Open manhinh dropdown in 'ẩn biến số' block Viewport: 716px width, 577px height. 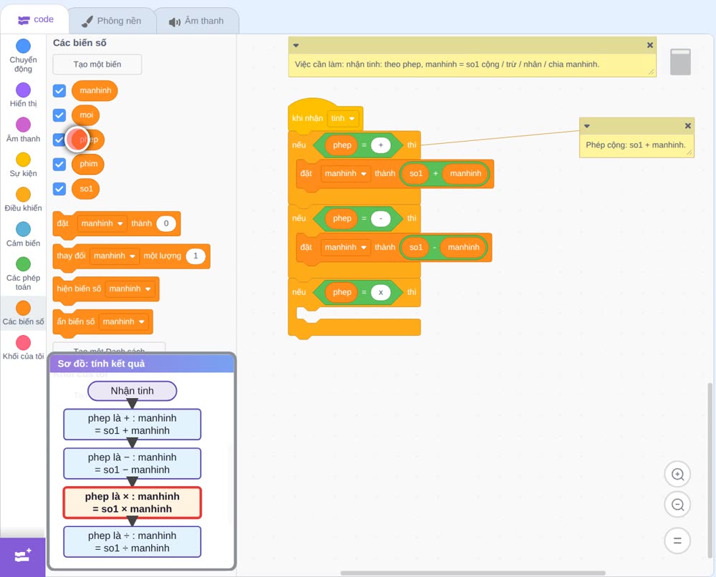123,321
